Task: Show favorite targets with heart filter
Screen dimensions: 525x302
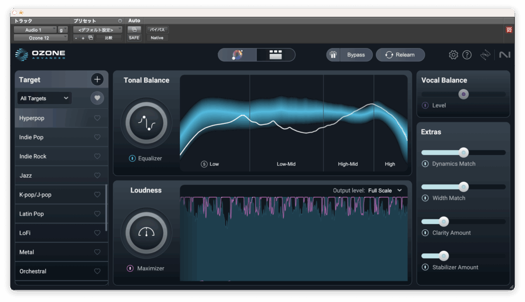Action: point(97,98)
